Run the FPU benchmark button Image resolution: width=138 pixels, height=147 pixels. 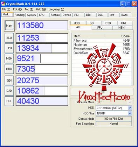click(9, 48)
